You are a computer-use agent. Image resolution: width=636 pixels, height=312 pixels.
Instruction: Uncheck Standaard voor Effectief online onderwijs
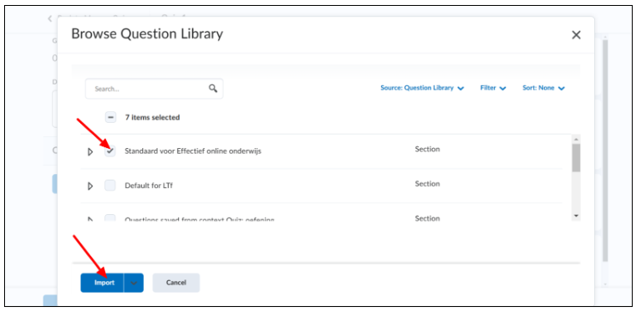pos(110,151)
